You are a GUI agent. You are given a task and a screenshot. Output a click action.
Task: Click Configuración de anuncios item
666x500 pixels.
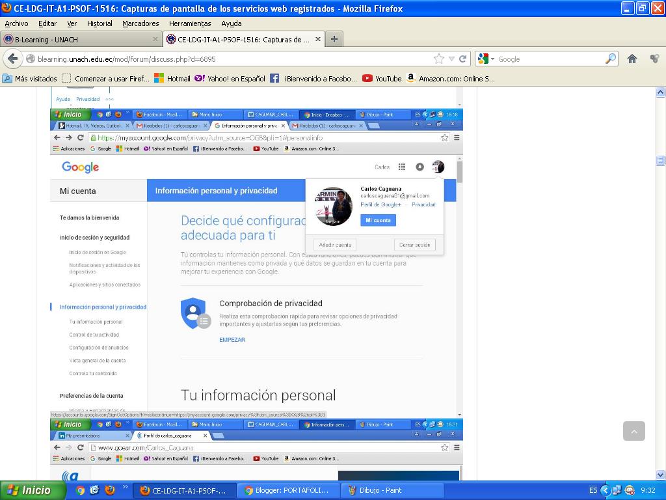click(x=99, y=348)
